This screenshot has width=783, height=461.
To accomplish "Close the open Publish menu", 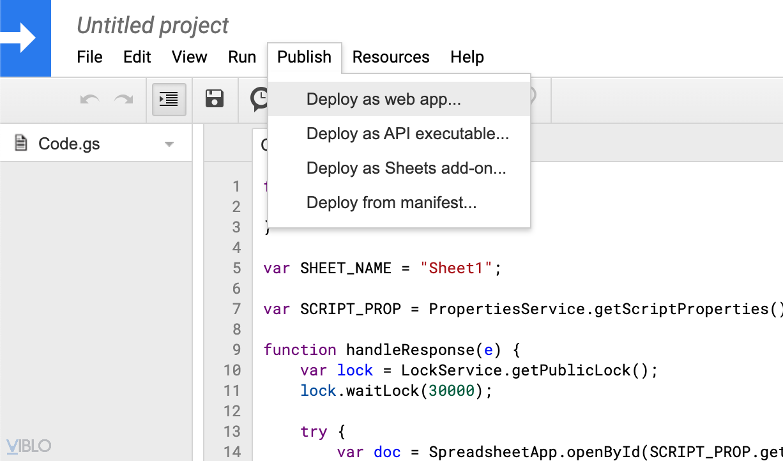I will (x=305, y=57).
